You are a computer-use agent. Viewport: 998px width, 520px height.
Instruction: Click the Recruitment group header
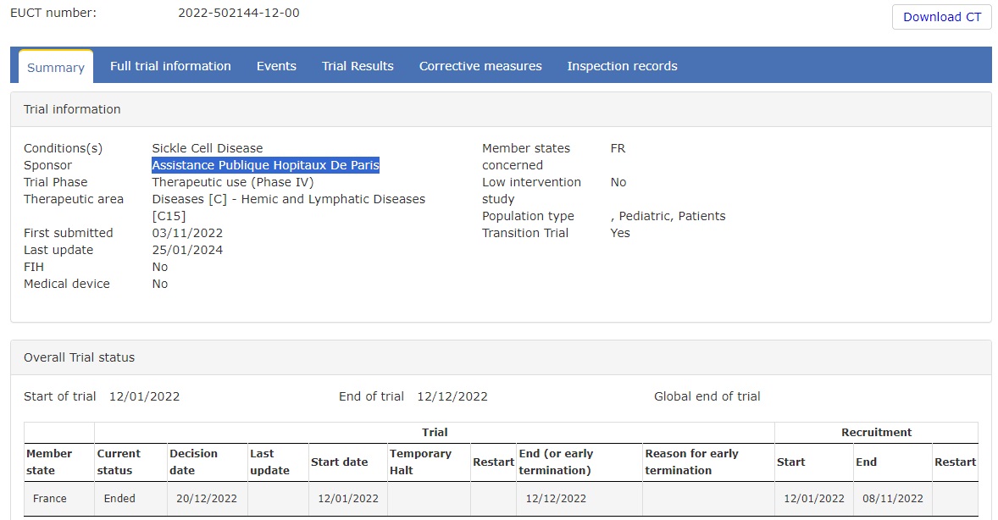[877, 432]
